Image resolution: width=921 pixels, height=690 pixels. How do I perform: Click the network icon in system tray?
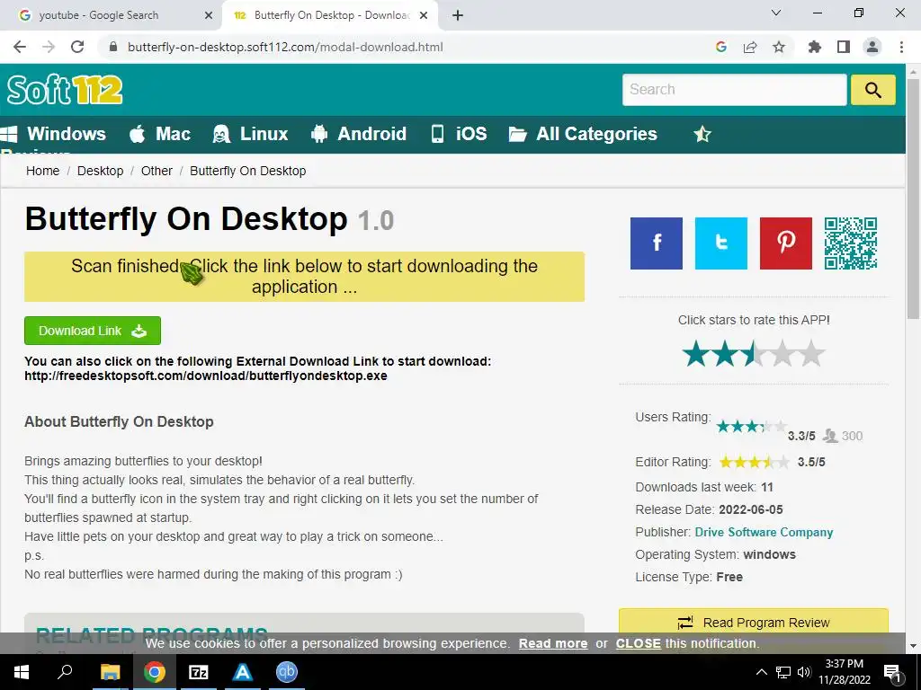click(783, 672)
